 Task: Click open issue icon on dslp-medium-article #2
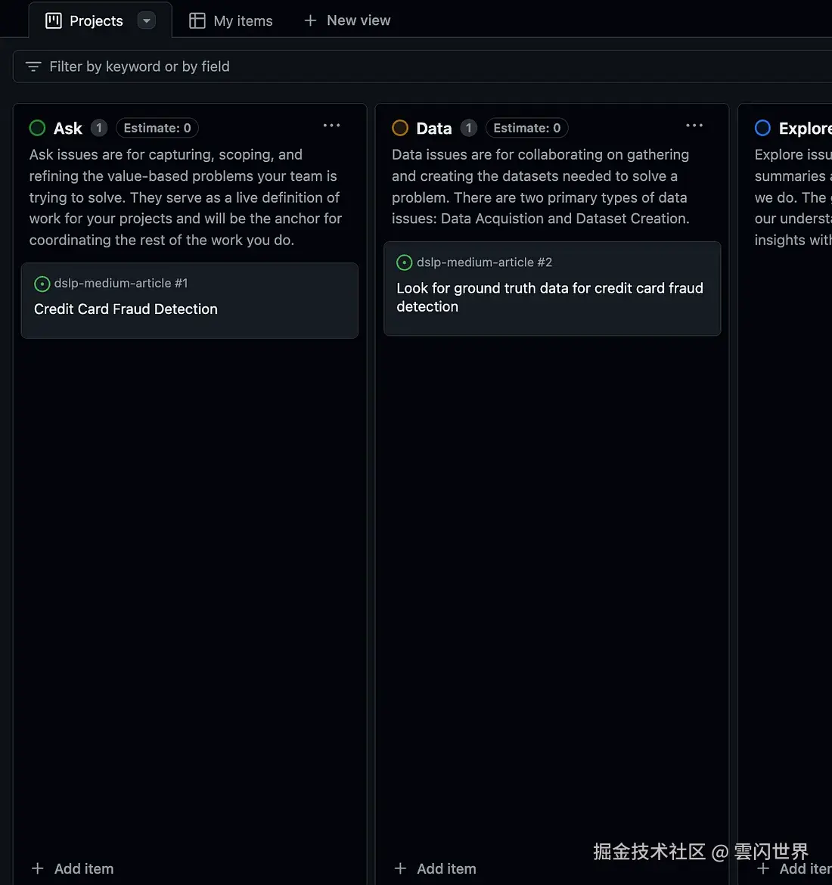[x=405, y=262]
